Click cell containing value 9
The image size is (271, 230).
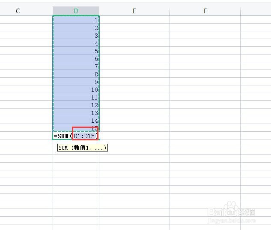coord(76,82)
